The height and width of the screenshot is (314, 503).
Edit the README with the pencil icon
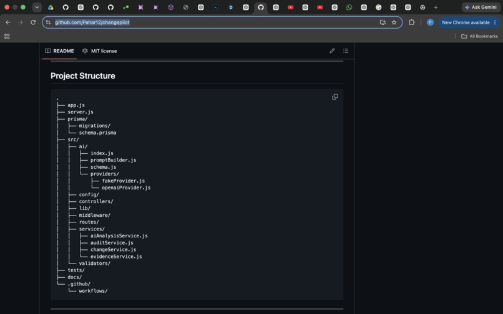332,51
